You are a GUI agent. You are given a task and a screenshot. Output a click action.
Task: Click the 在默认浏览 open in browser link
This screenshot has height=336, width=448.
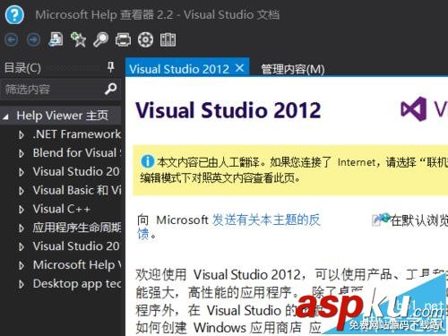(419, 220)
